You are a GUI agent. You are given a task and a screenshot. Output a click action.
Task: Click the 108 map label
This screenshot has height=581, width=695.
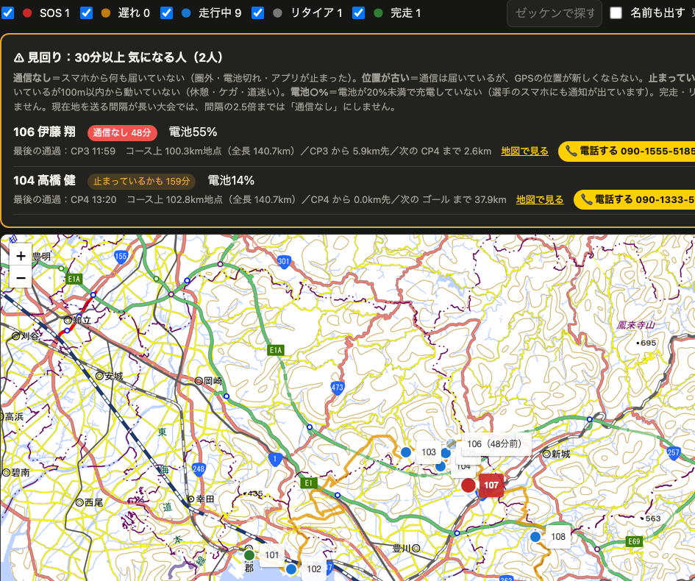pyautogui.click(x=558, y=537)
